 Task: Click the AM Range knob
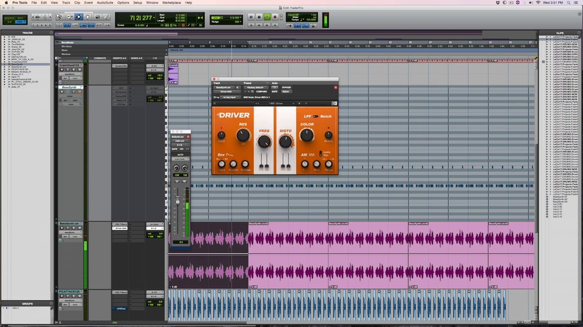pyautogui.click(x=329, y=164)
